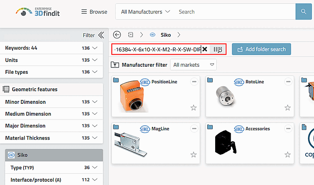314x185 pixels.
Task: Click Add folder search button
Action: [x=261, y=49]
